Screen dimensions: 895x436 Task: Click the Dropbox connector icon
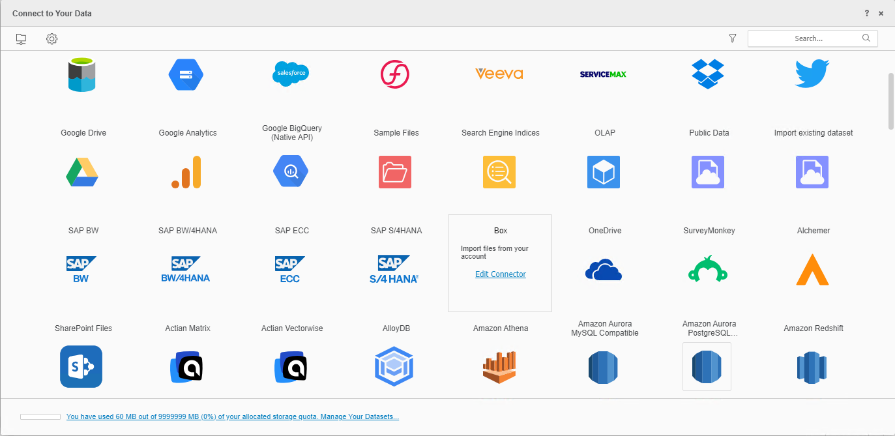pos(708,74)
